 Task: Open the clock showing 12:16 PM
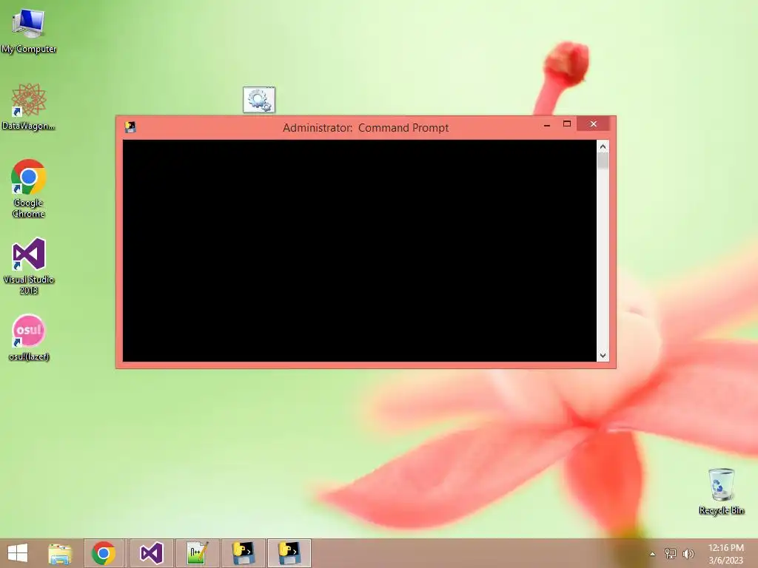click(x=725, y=553)
